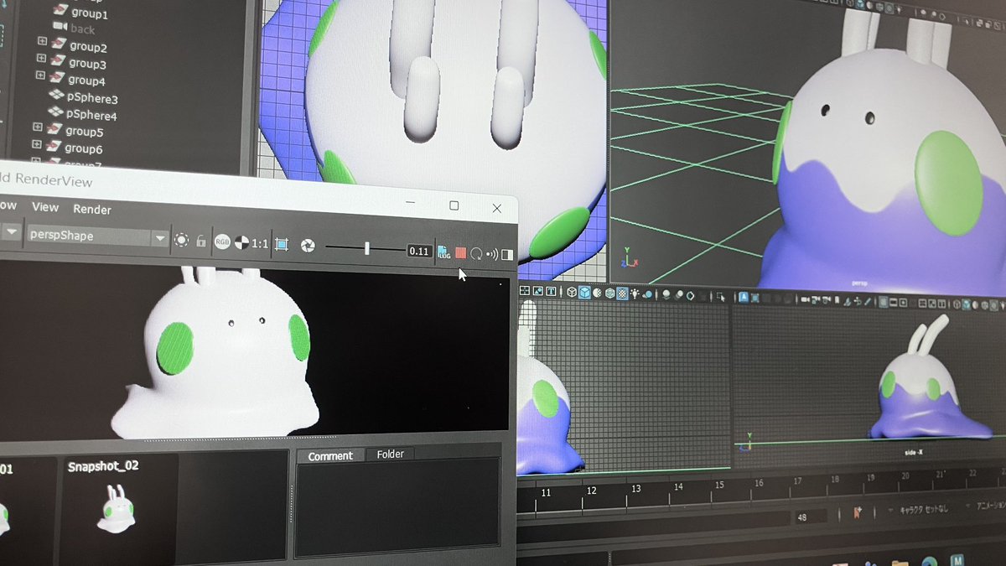Click the circular refresh render icon
The width and height of the screenshot is (1006, 566).
[476, 253]
